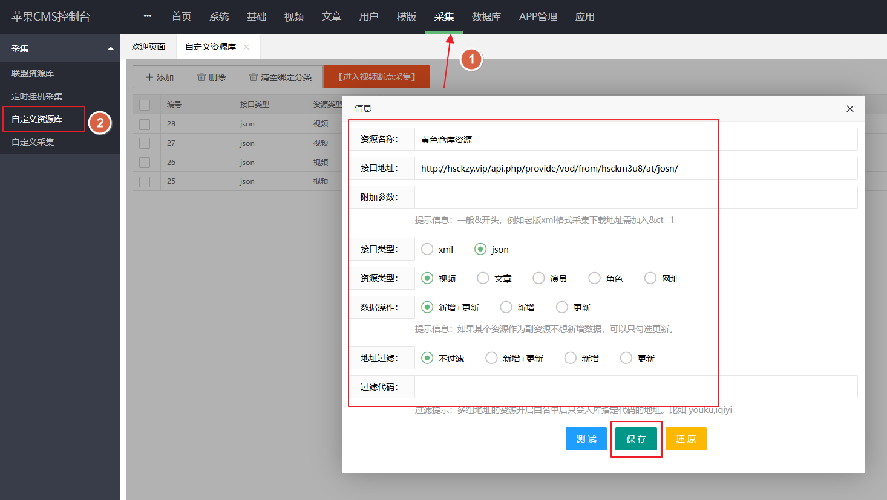This screenshot has height=500, width=887.
Task: Open the APP管理 top menu
Action: click(x=538, y=17)
